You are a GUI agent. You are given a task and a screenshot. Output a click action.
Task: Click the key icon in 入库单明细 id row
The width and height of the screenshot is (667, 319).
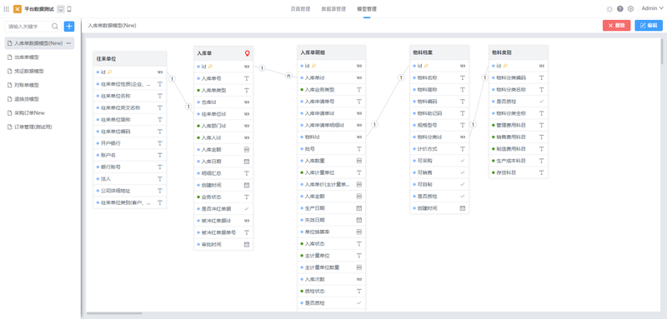tap(314, 66)
